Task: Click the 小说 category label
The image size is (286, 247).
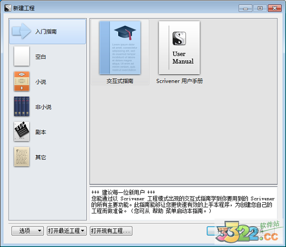Action: (41, 82)
